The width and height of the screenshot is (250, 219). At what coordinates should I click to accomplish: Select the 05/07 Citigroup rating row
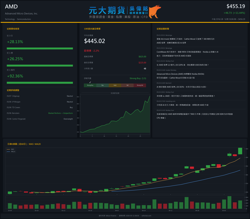coord(40,96)
